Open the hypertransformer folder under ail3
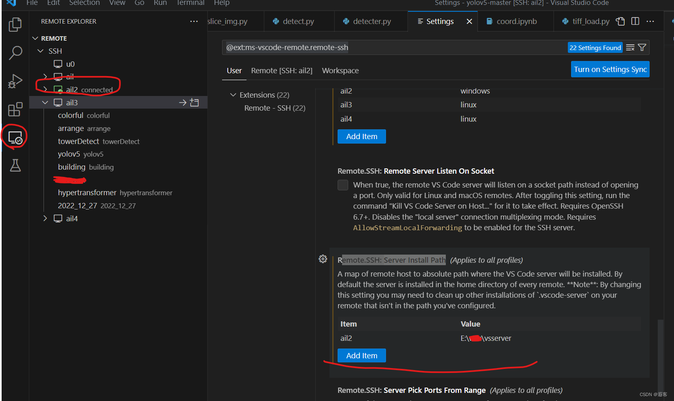The image size is (674, 401). tap(115, 193)
